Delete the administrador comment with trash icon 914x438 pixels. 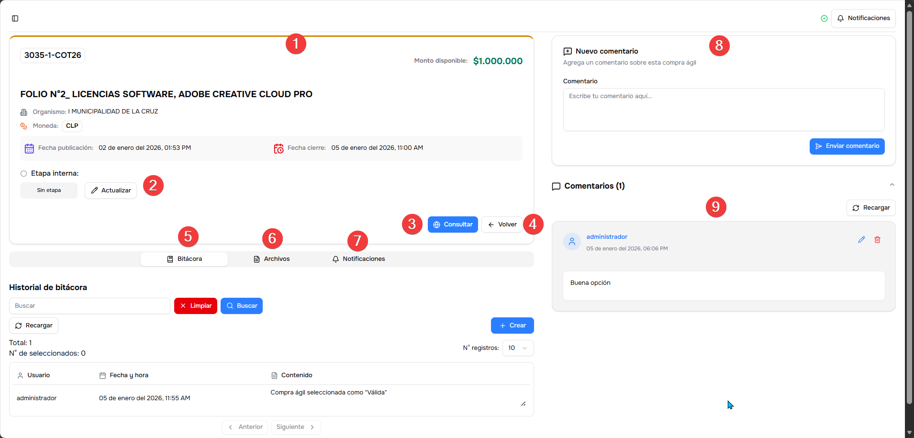(877, 240)
